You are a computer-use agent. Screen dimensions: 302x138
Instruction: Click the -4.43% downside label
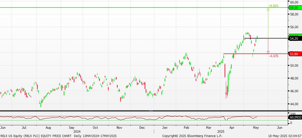pos(274,56)
